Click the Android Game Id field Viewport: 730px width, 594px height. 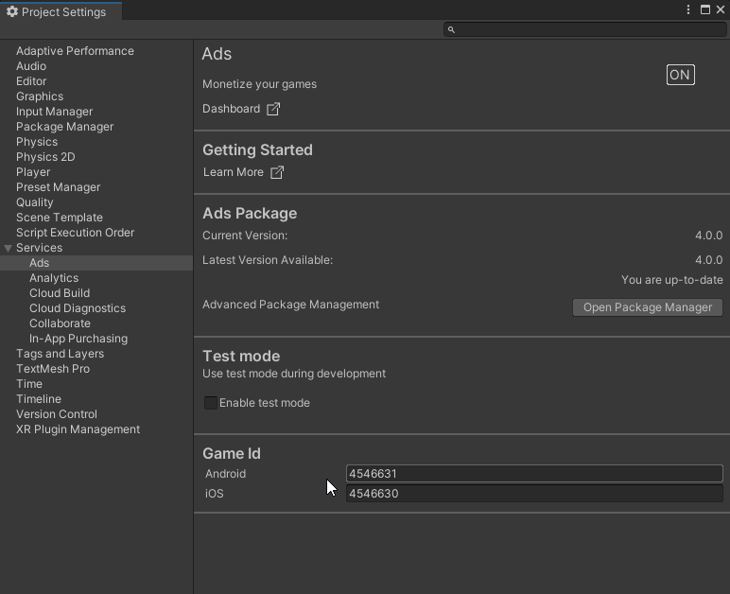coord(534,474)
